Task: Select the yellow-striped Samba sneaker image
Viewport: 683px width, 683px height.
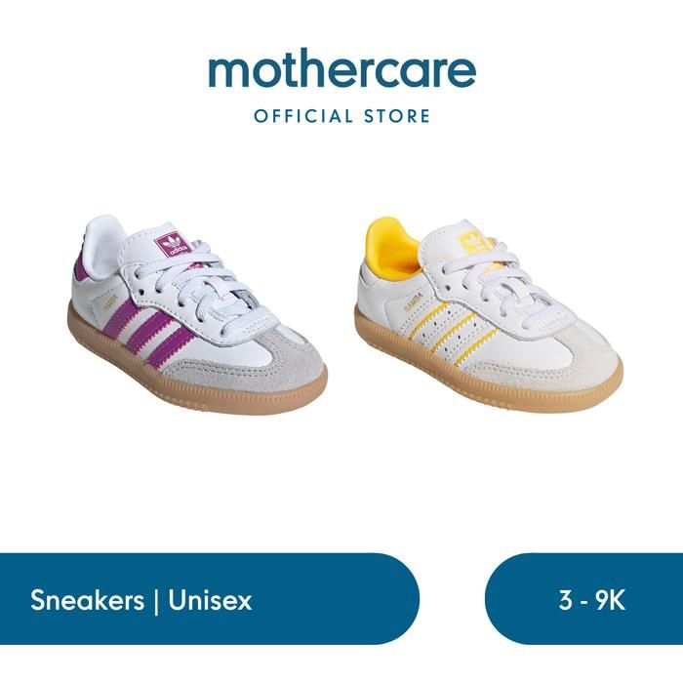Action: pos(489,314)
